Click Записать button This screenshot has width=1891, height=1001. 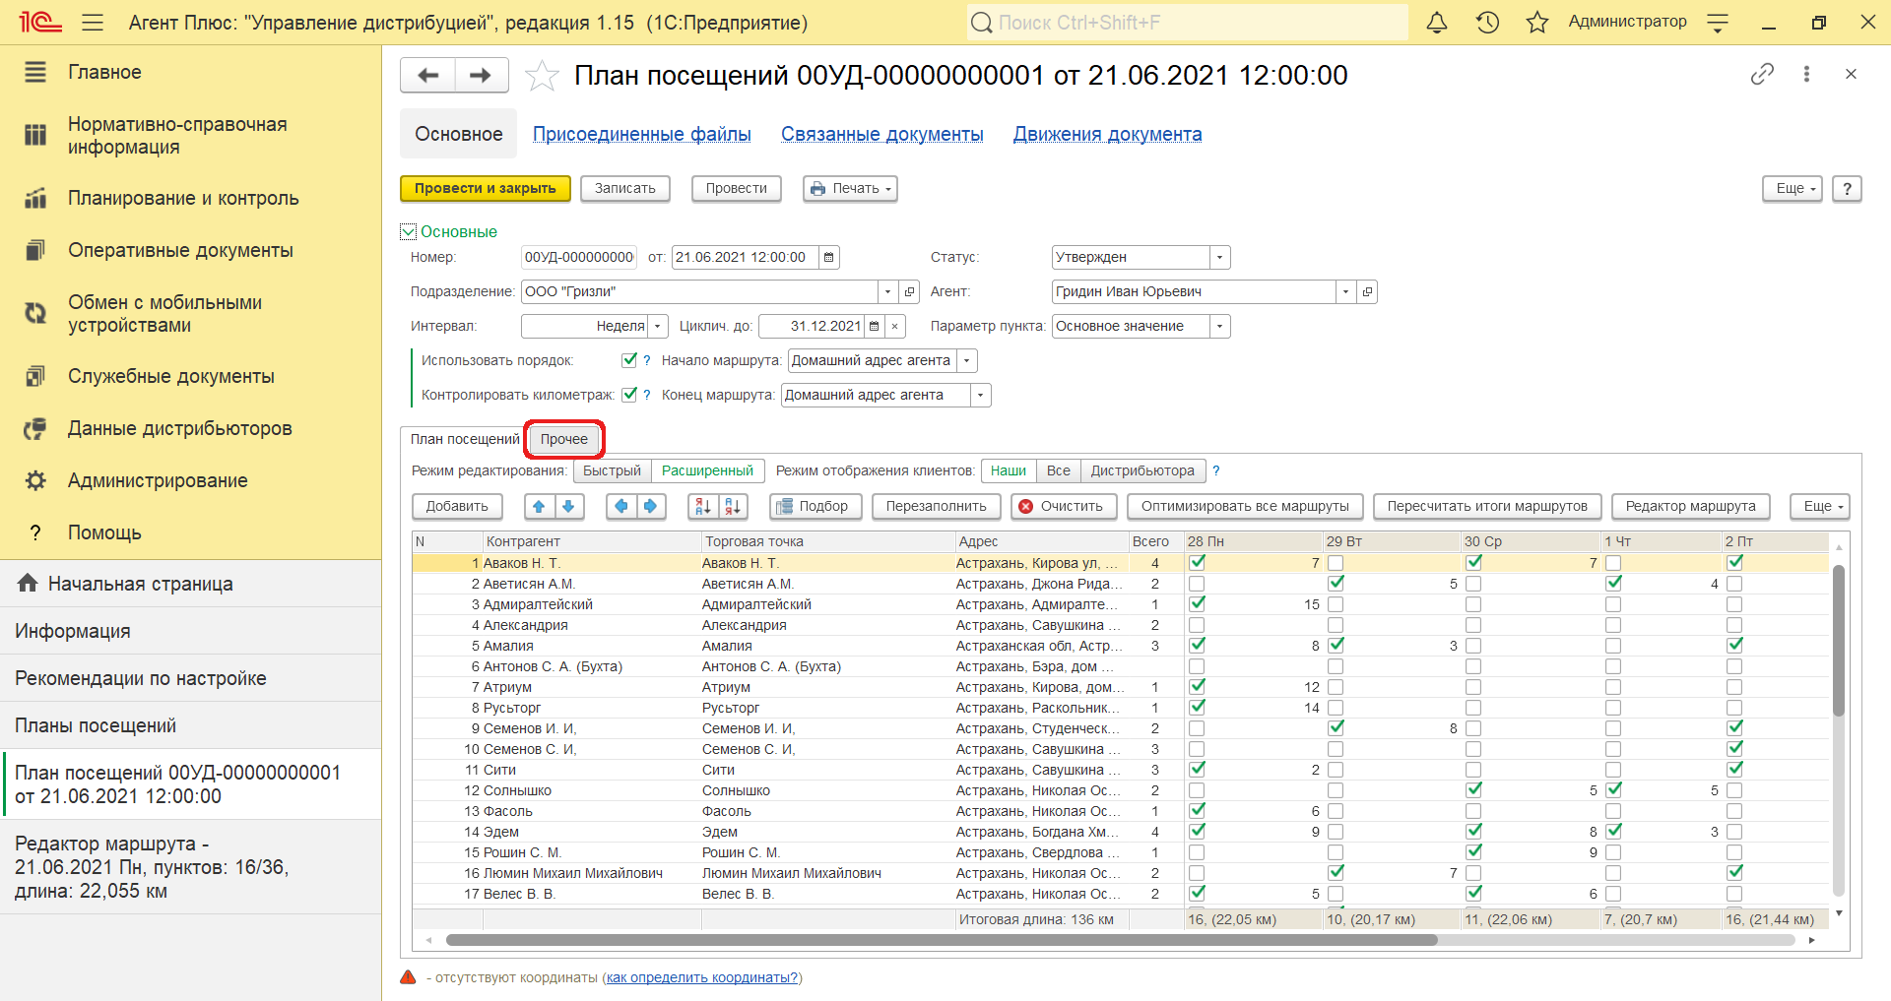point(625,188)
